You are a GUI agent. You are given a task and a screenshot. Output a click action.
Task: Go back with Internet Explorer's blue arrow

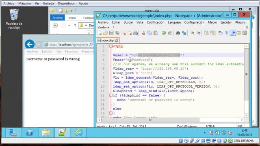30,44
